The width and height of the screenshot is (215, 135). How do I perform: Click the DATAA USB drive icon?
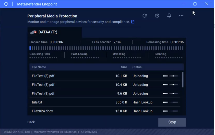(x=33, y=32)
